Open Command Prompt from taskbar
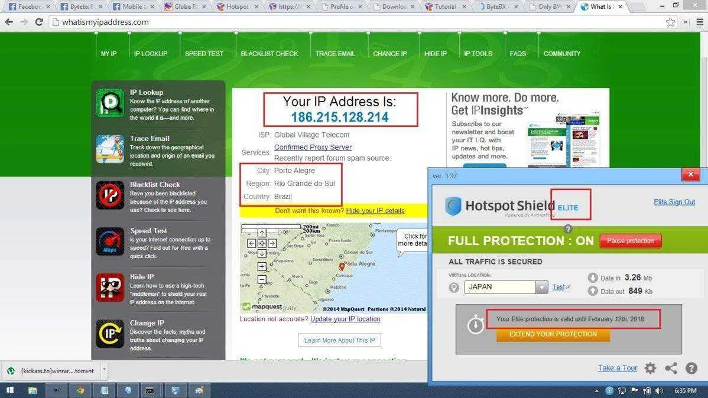 (150, 390)
